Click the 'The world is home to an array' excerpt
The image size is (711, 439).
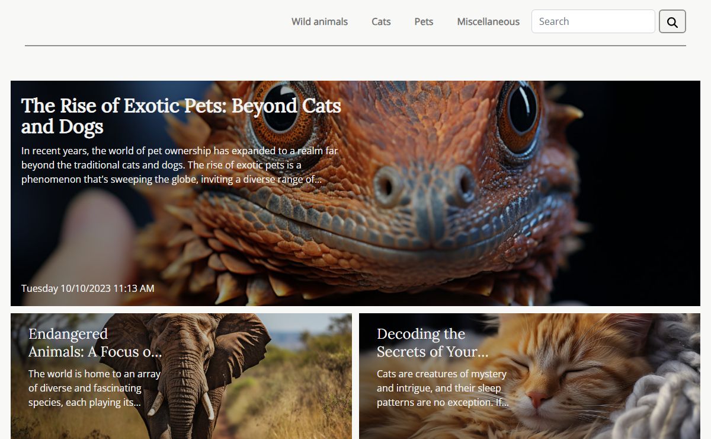click(x=95, y=388)
